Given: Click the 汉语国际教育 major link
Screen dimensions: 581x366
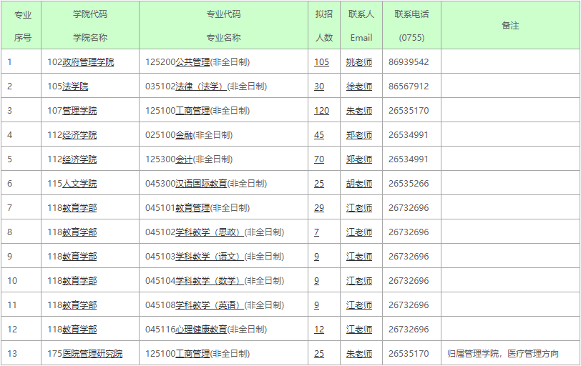Looking at the screenshot, I should coord(201,184).
